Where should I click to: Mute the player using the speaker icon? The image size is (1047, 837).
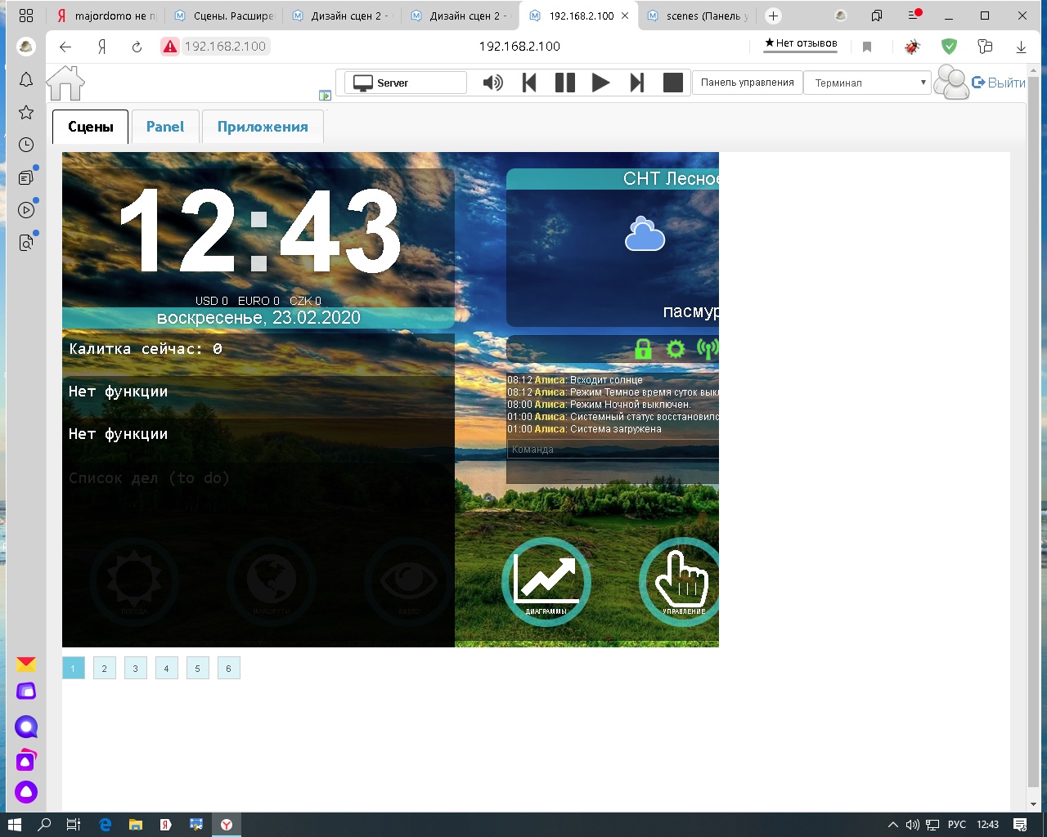492,83
